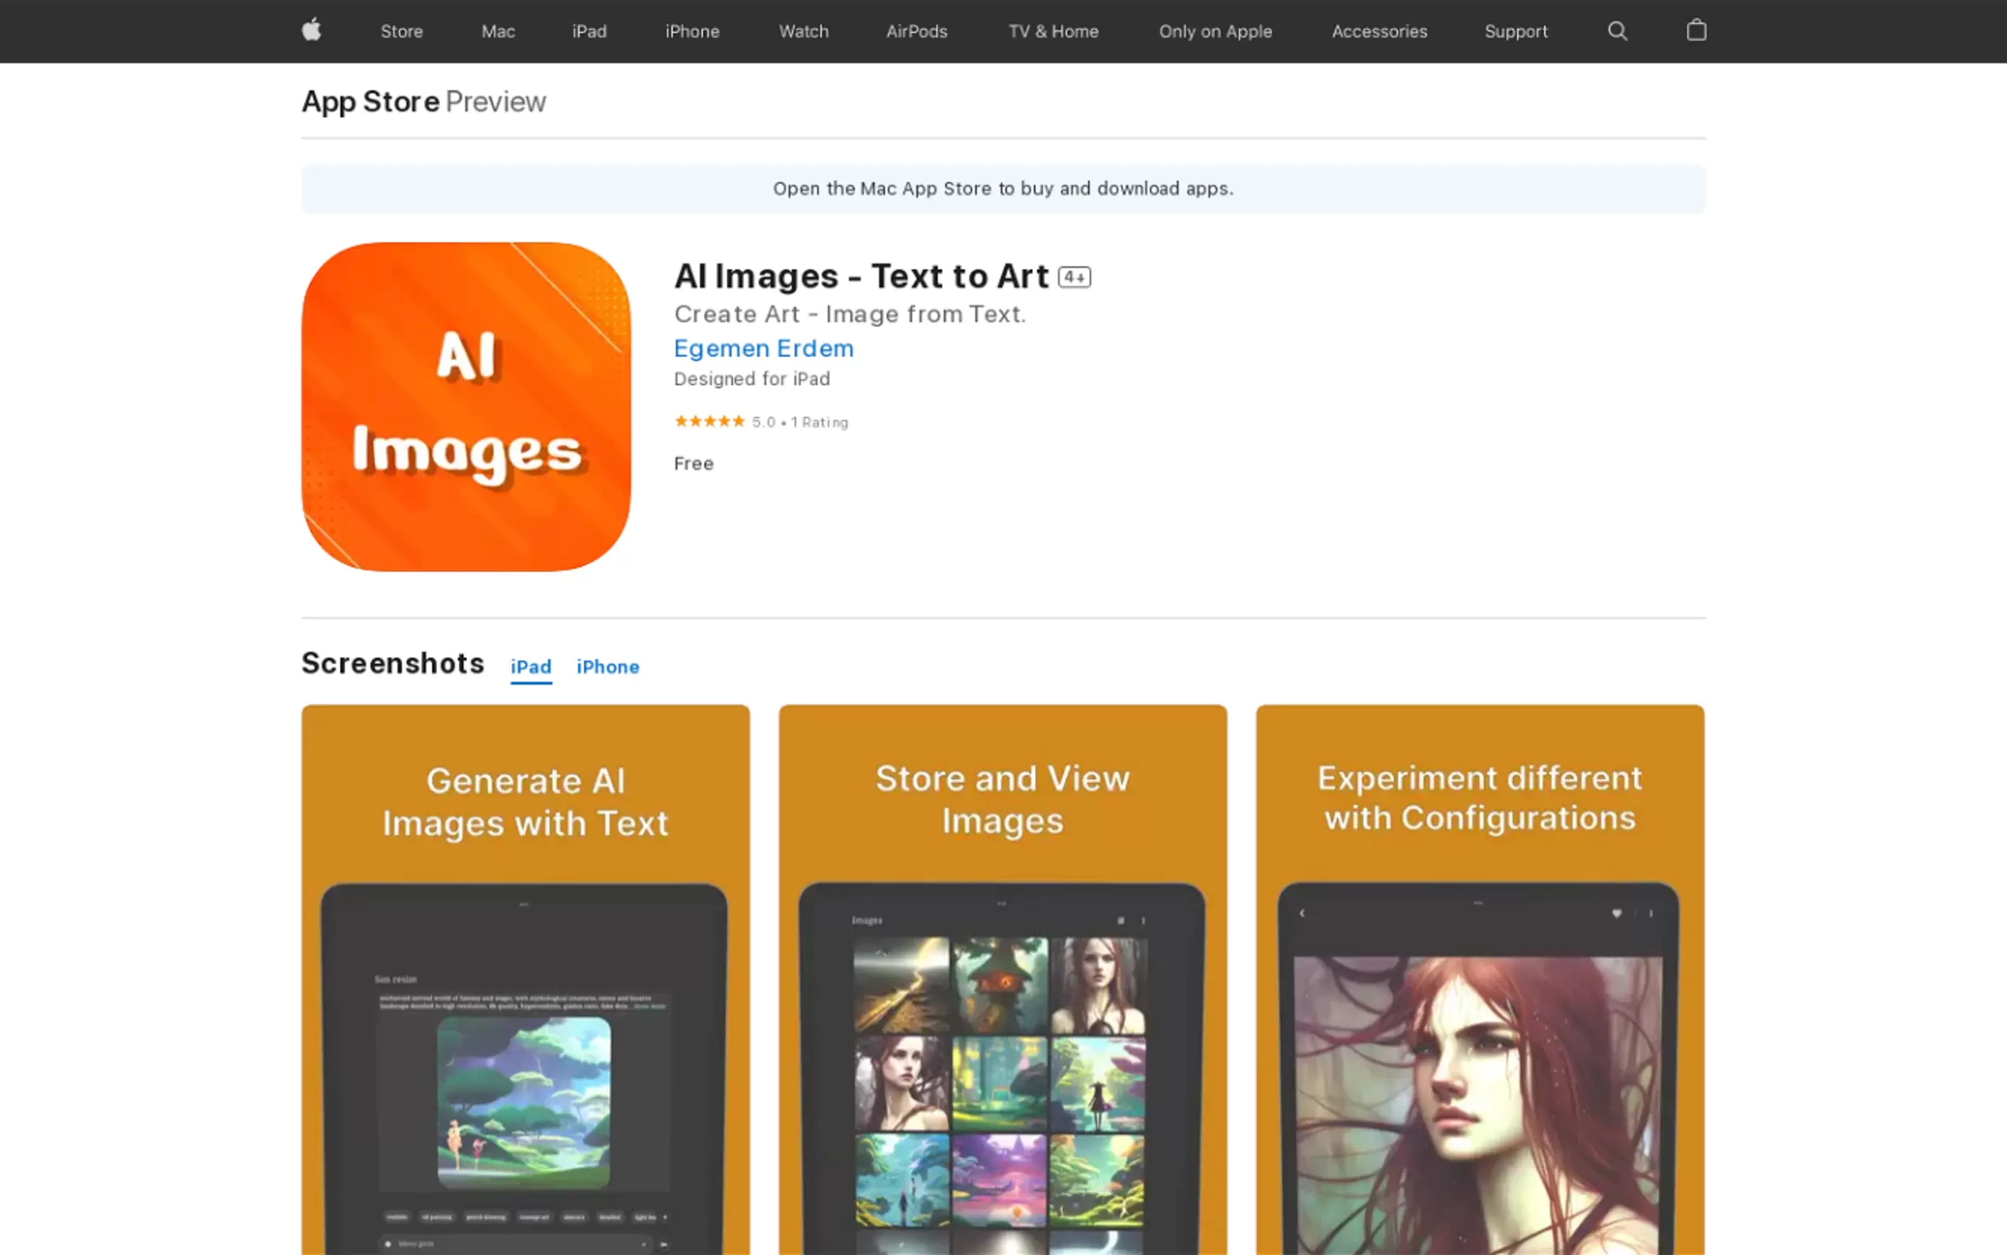2007x1255 pixels.
Task: Click the five-star rating stars
Action: [710, 422]
